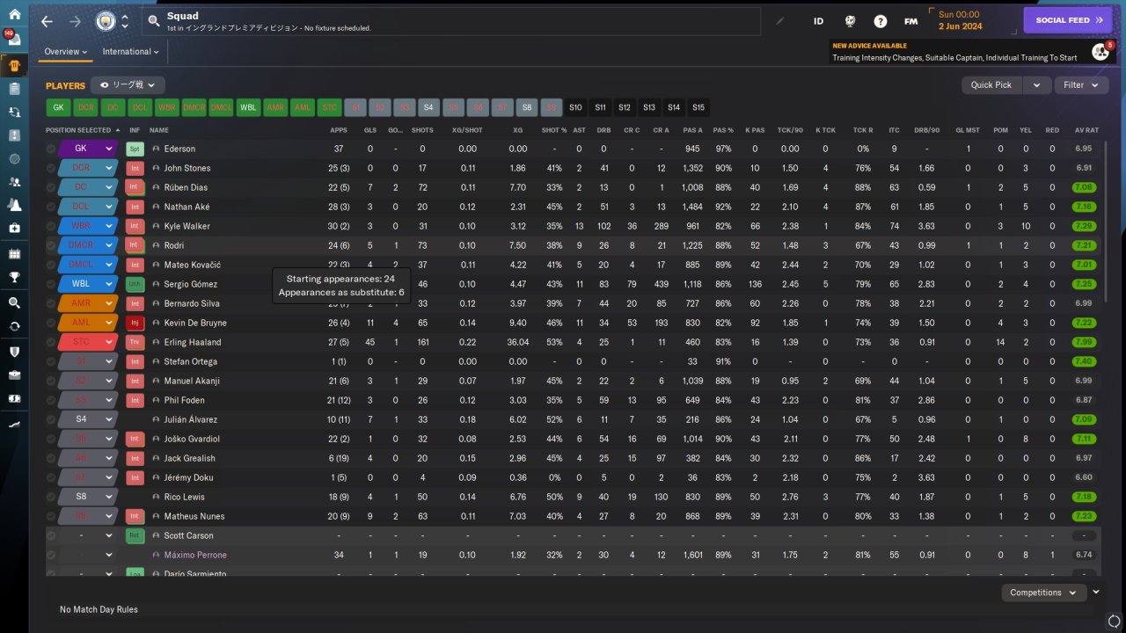Open the Overview tab menu

click(66, 52)
